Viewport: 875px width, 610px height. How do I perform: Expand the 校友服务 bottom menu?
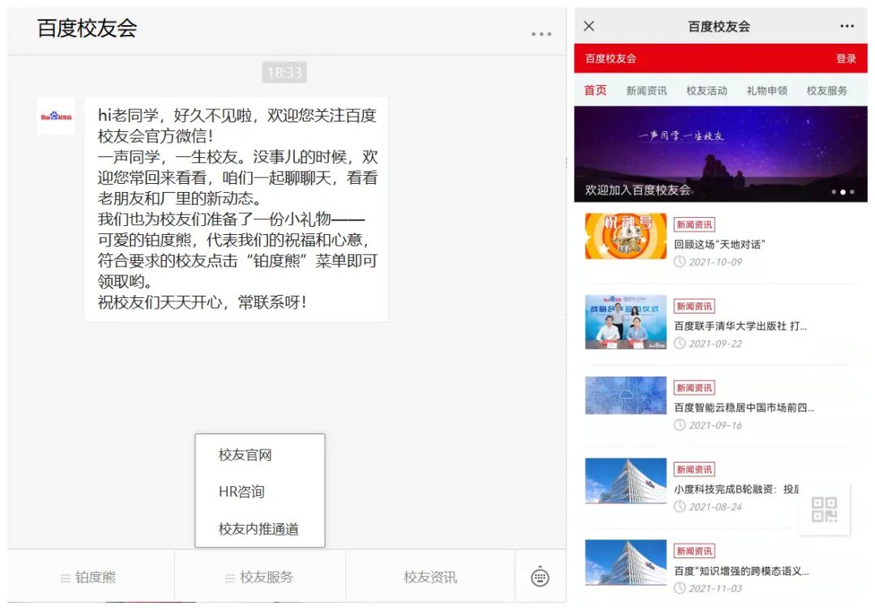tap(259, 577)
